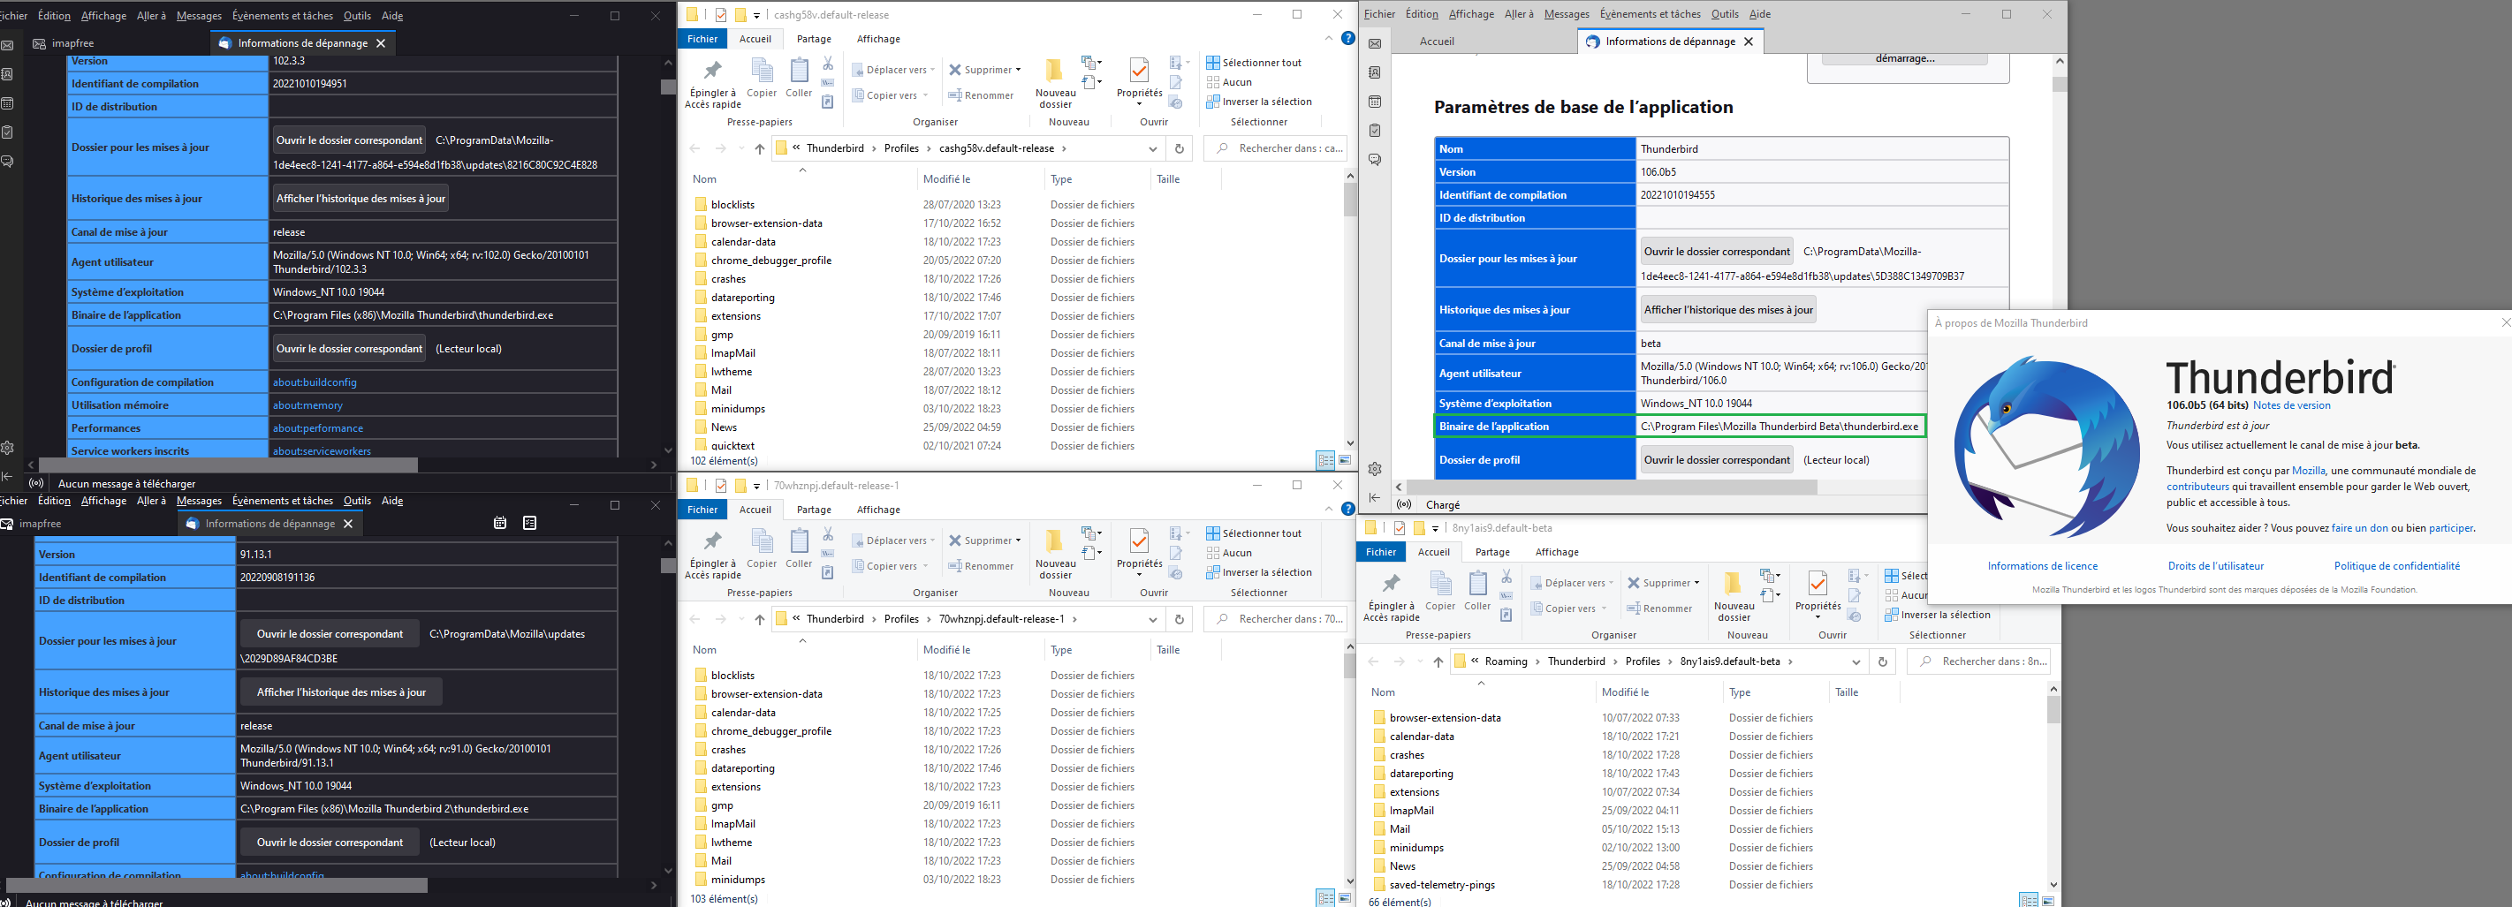Click vertical scrollbar thumb in cashg58v file list
Image resolution: width=2512 pixels, height=907 pixels.
click(1351, 200)
